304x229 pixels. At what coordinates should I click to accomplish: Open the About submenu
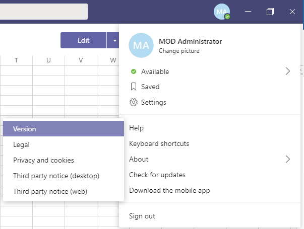point(210,159)
